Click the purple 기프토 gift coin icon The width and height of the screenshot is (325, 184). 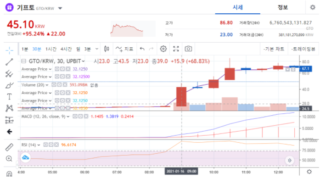click(x=10, y=7)
